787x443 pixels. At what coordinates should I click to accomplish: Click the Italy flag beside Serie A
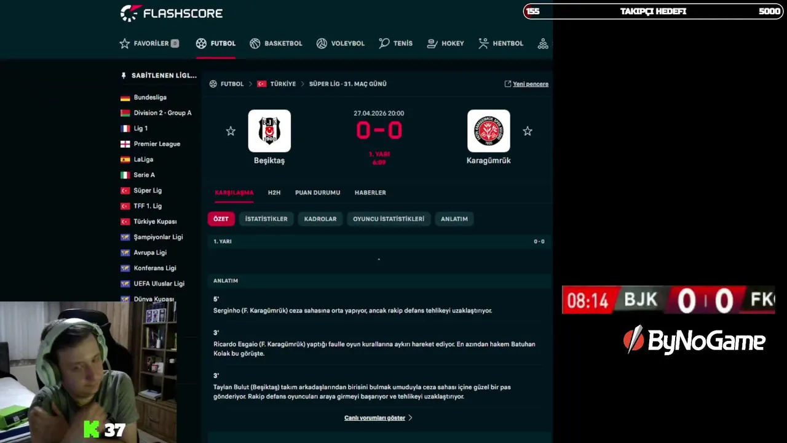coord(125,175)
